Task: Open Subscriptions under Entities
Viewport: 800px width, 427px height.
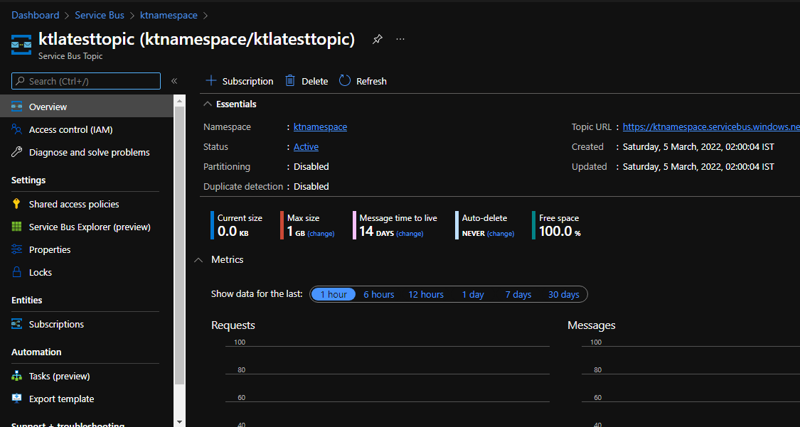Action: [x=56, y=324]
